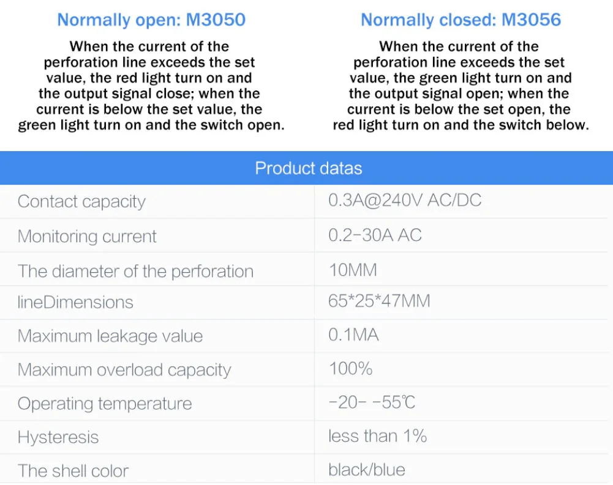The height and width of the screenshot is (485, 613).
Task: Select the normally open description paragraph
Action: (151, 86)
